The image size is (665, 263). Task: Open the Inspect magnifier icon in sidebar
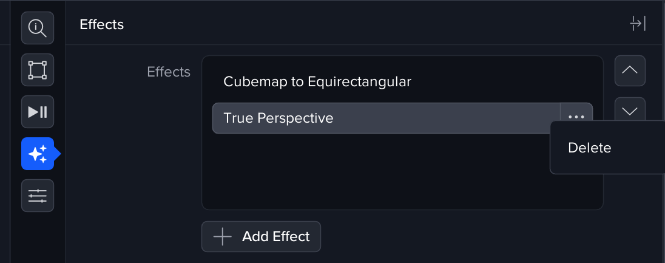(38, 28)
